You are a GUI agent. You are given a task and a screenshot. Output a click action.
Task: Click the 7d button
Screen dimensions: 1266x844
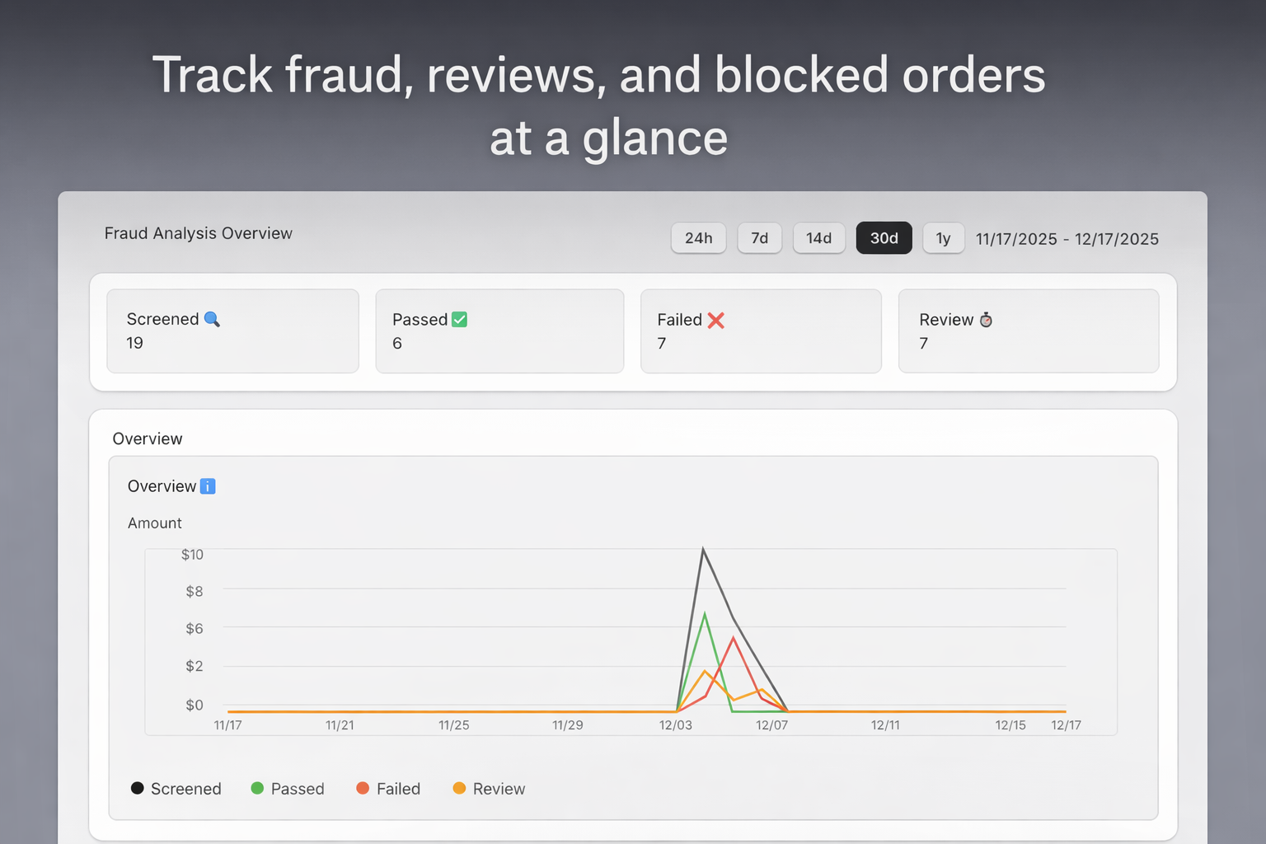(759, 238)
